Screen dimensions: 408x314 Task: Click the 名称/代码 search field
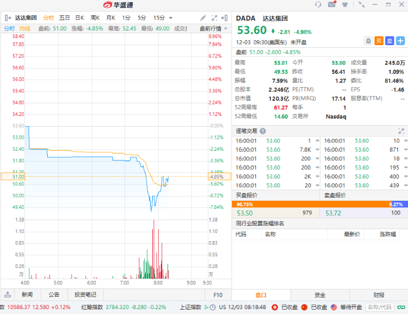380,307
